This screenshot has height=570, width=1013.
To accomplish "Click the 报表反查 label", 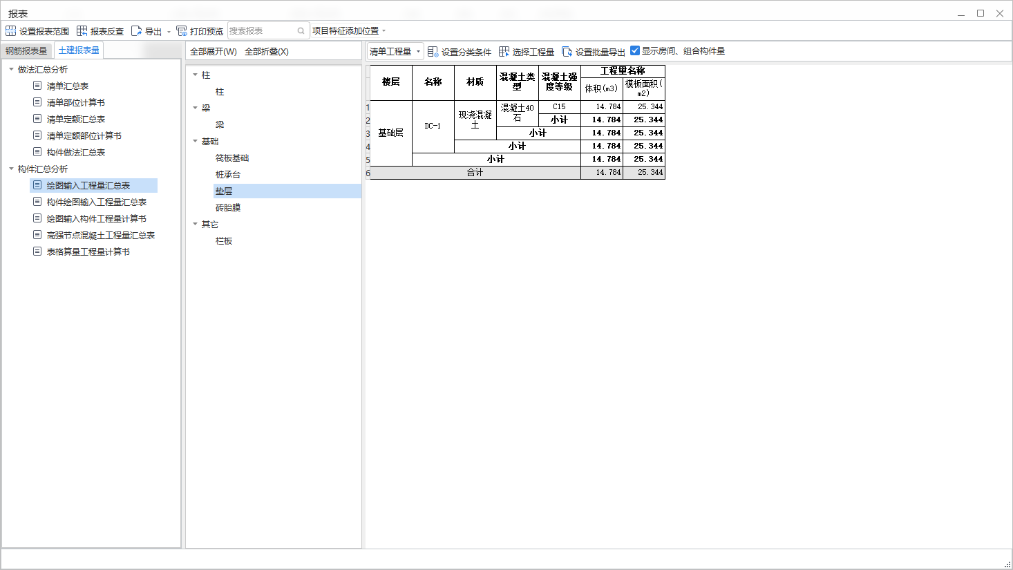I will tap(107, 32).
